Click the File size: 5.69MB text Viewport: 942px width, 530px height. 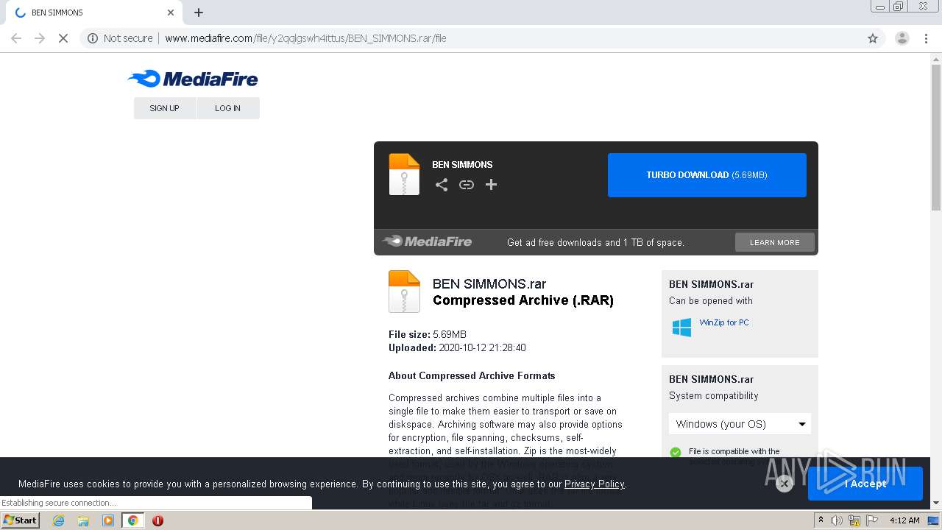tap(428, 334)
